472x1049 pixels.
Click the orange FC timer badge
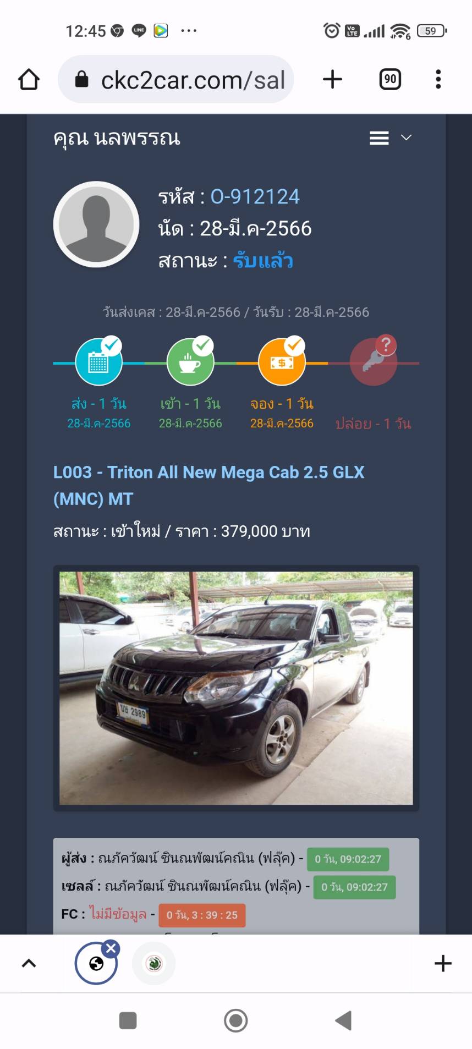tap(202, 915)
